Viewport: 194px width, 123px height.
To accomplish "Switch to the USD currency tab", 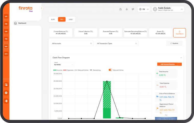I will pos(71,19).
